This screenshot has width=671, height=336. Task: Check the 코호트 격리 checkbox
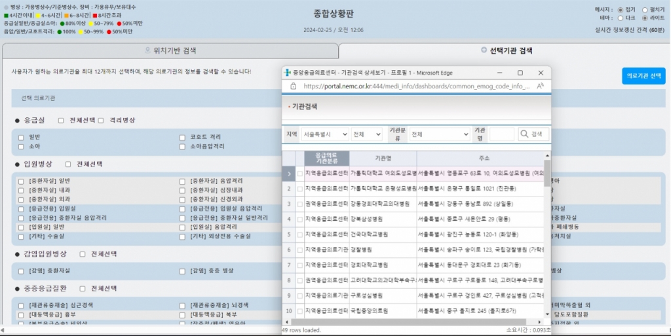(x=182, y=138)
